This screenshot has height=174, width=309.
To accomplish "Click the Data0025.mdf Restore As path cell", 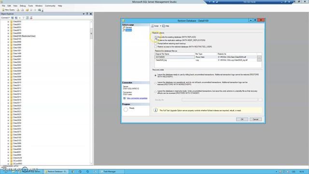I will coord(237,57).
